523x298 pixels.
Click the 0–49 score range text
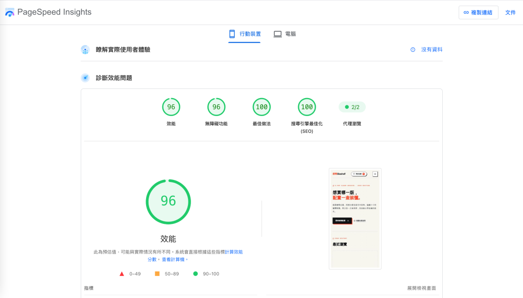(135, 274)
